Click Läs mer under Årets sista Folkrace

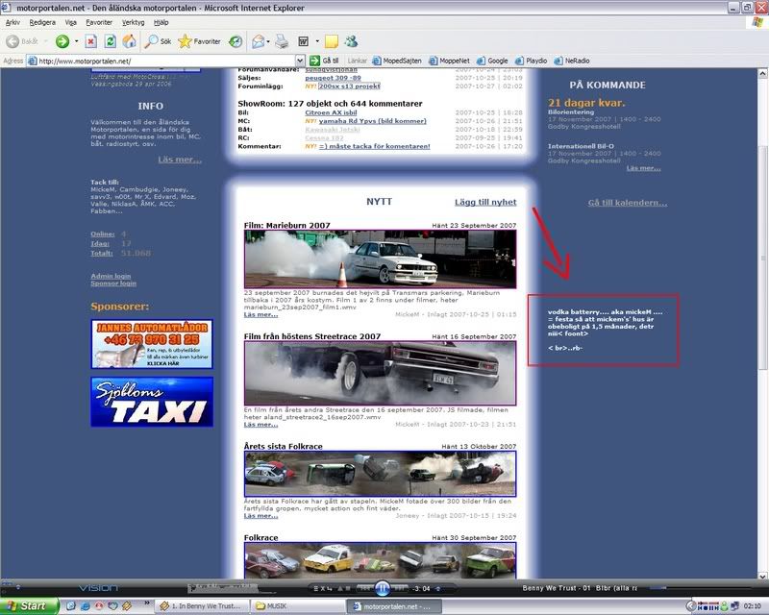click(x=260, y=516)
